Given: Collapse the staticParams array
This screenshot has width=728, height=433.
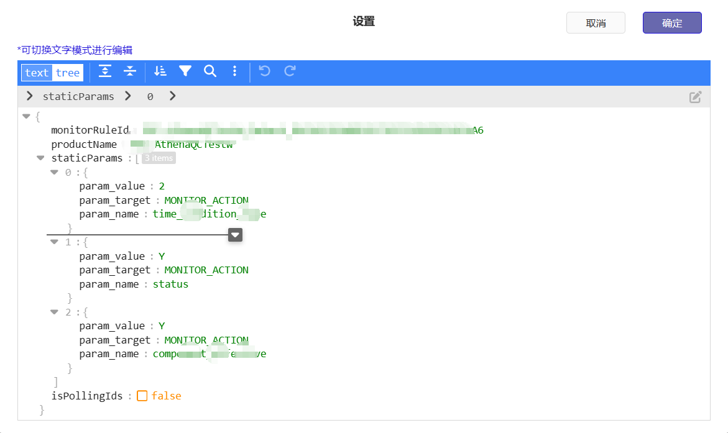Looking at the screenshot, I should pyautogui.click(x=40, y=158).
